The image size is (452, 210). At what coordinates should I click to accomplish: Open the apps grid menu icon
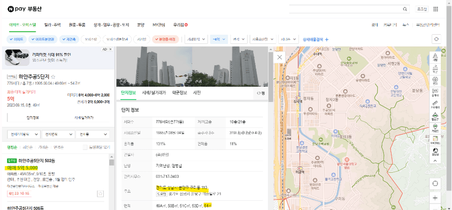coord(435,9)
